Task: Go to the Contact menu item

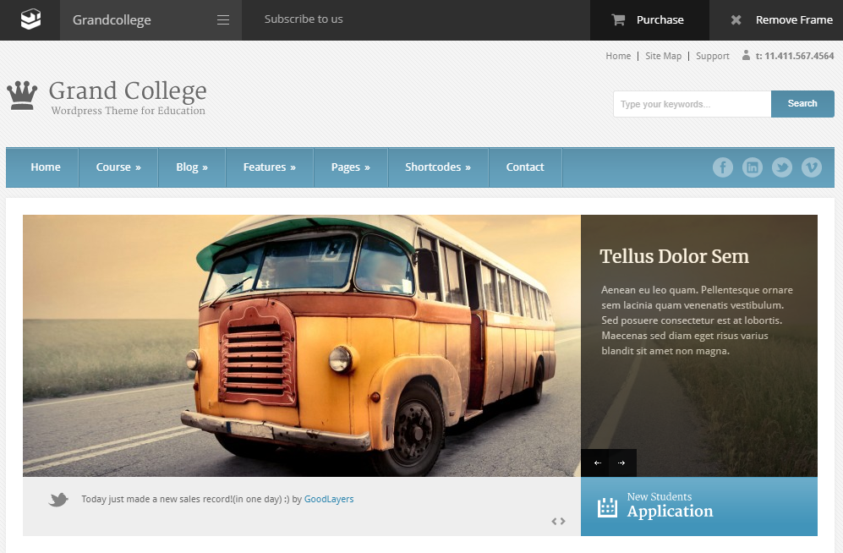Action: 525,167
